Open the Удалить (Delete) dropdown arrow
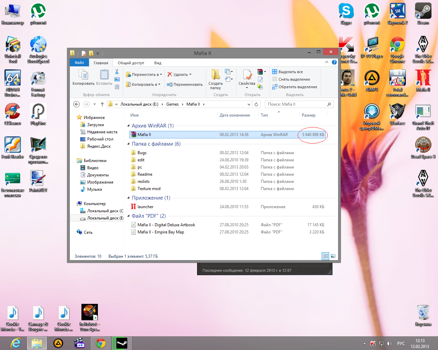 click(x=191, y=75)
